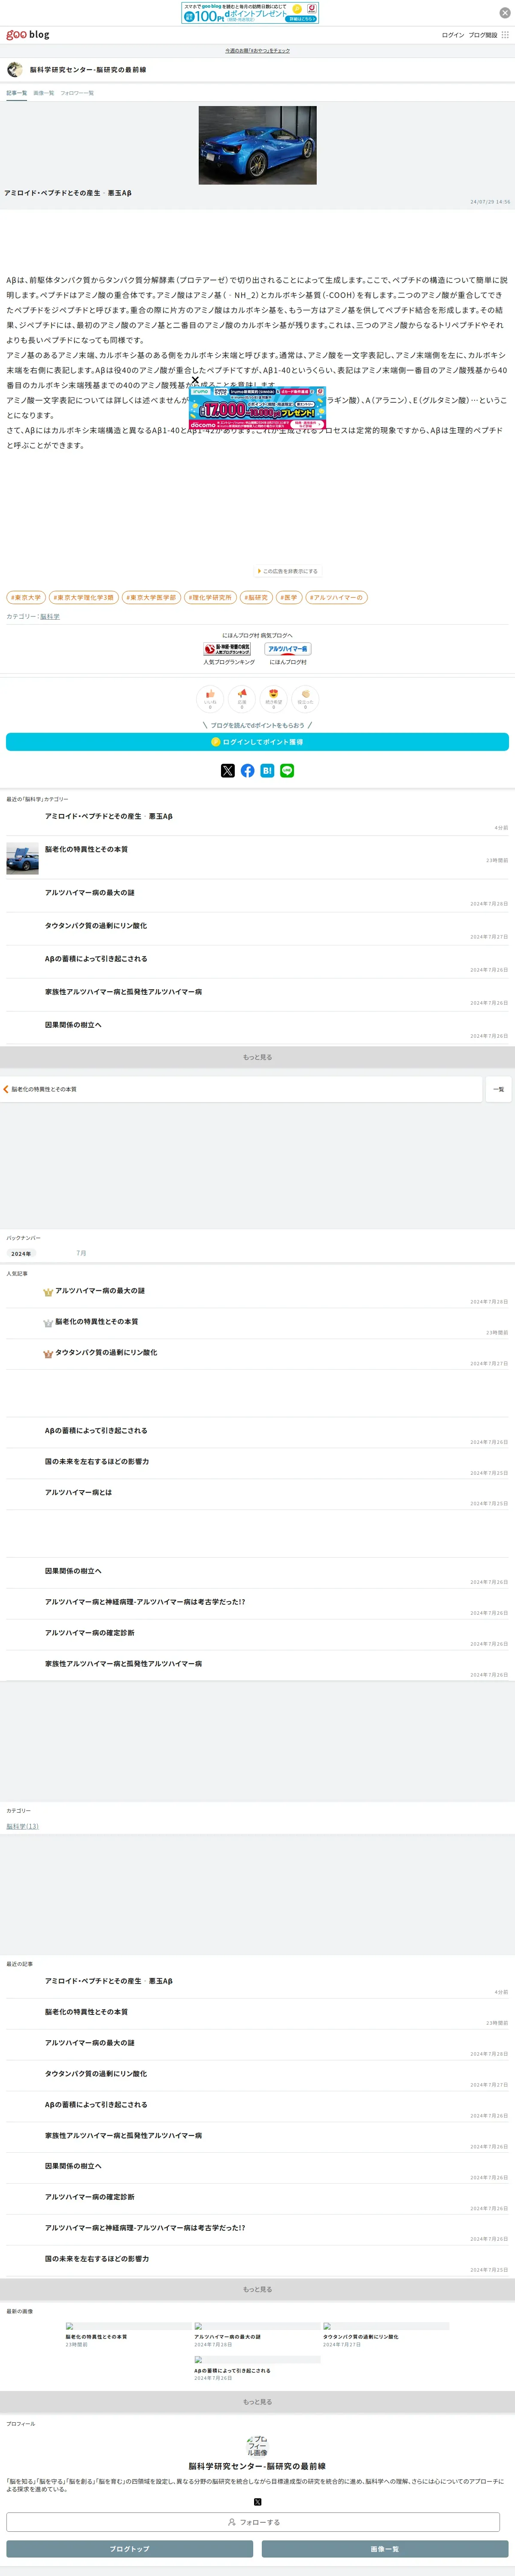Open bronze crown ranked タウタンパク質の過剰にリン酸化
This screenshot has width=515, height=2576.
pyautogui.click(x=106, y=1352)
